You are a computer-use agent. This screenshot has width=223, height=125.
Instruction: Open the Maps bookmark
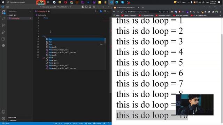coord(116,15)
